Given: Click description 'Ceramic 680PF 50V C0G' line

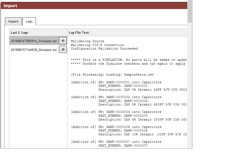Looking at the screenshot, I should click(143, 105).
